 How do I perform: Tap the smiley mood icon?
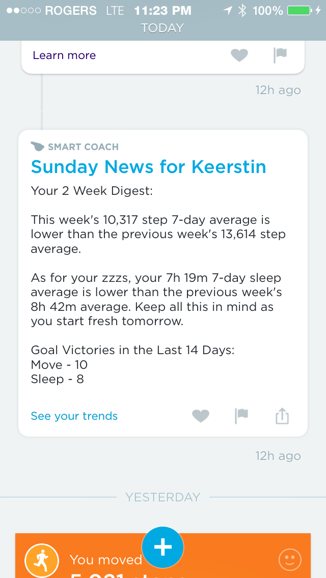(290, 561)
